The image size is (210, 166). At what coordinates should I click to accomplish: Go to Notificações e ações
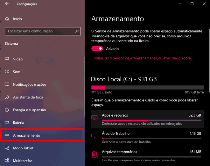(43, 84)
